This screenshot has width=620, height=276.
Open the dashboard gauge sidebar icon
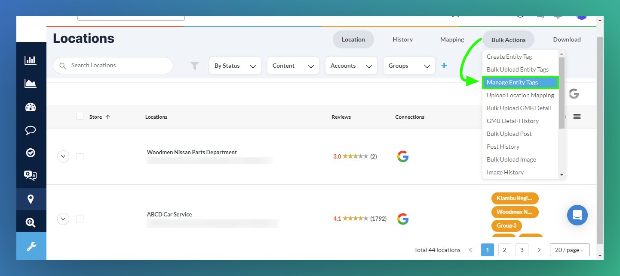click(31, 107)
